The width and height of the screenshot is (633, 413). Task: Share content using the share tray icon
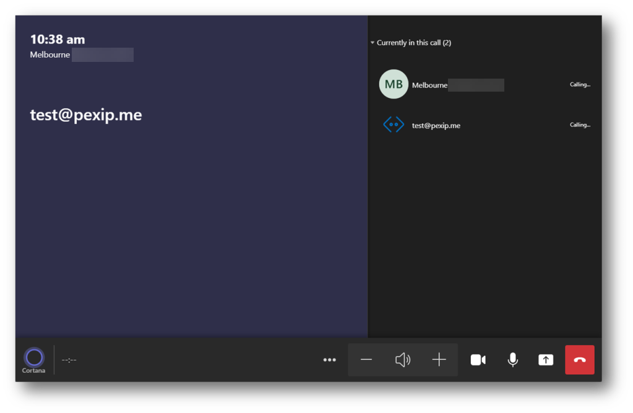click(546, 360)
